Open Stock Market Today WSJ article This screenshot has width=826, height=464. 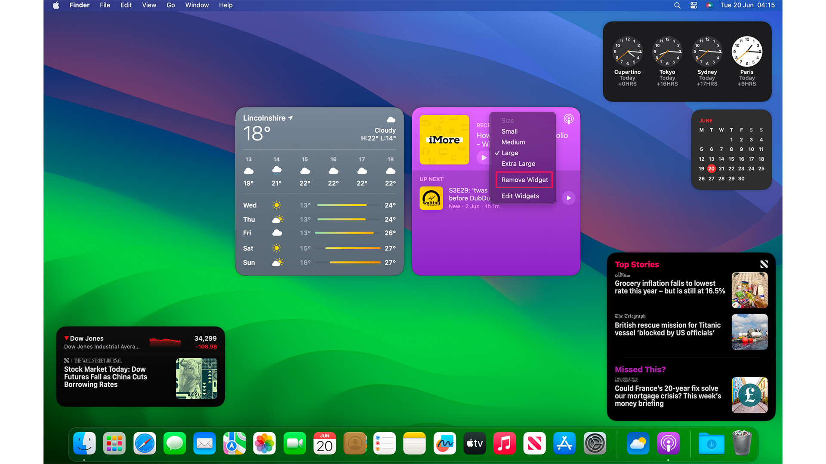[141, 378]
